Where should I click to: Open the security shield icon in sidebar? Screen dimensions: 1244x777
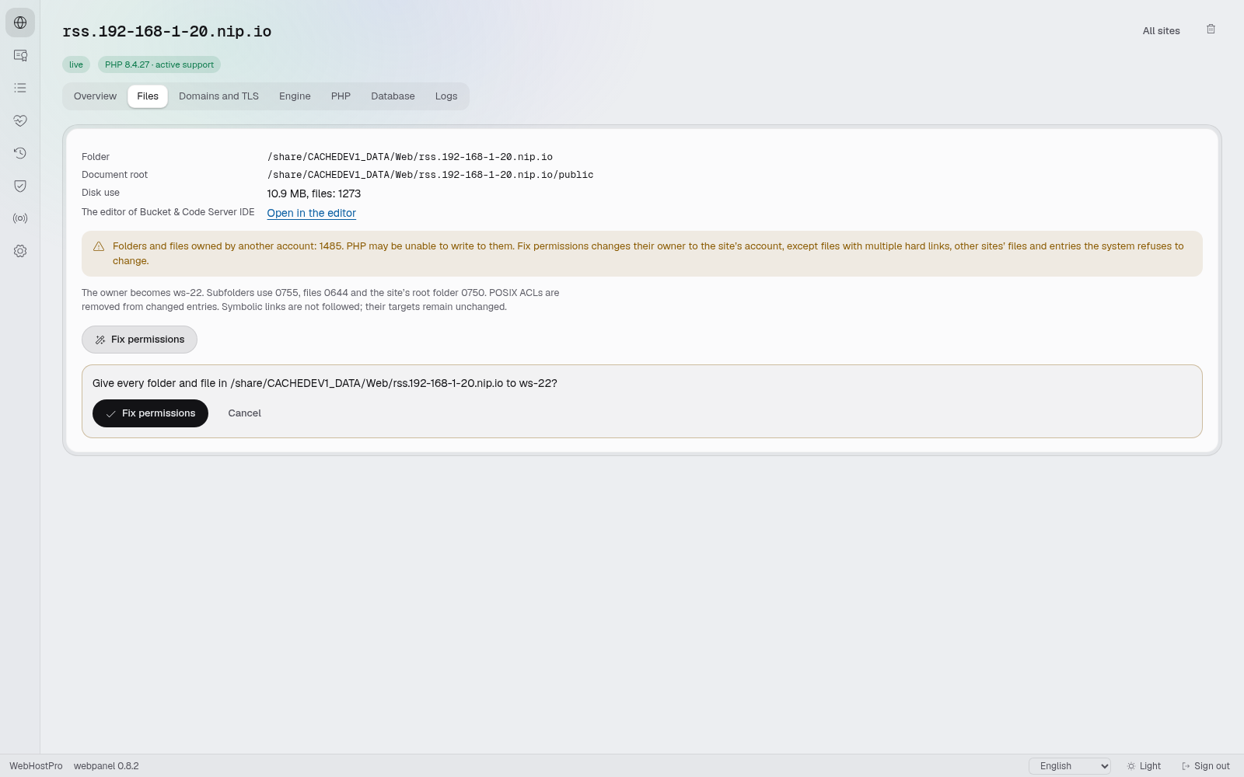pos(20,186)
